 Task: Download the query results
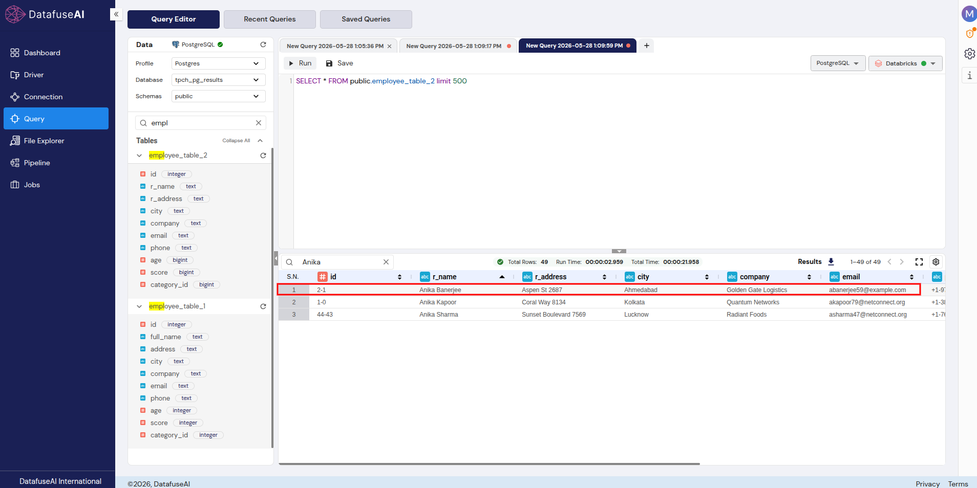[x=831, y=262]
